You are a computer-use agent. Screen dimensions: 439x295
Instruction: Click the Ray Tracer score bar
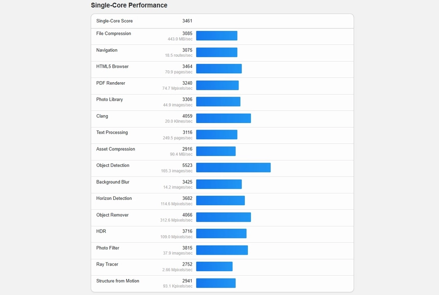click(214, 266)
